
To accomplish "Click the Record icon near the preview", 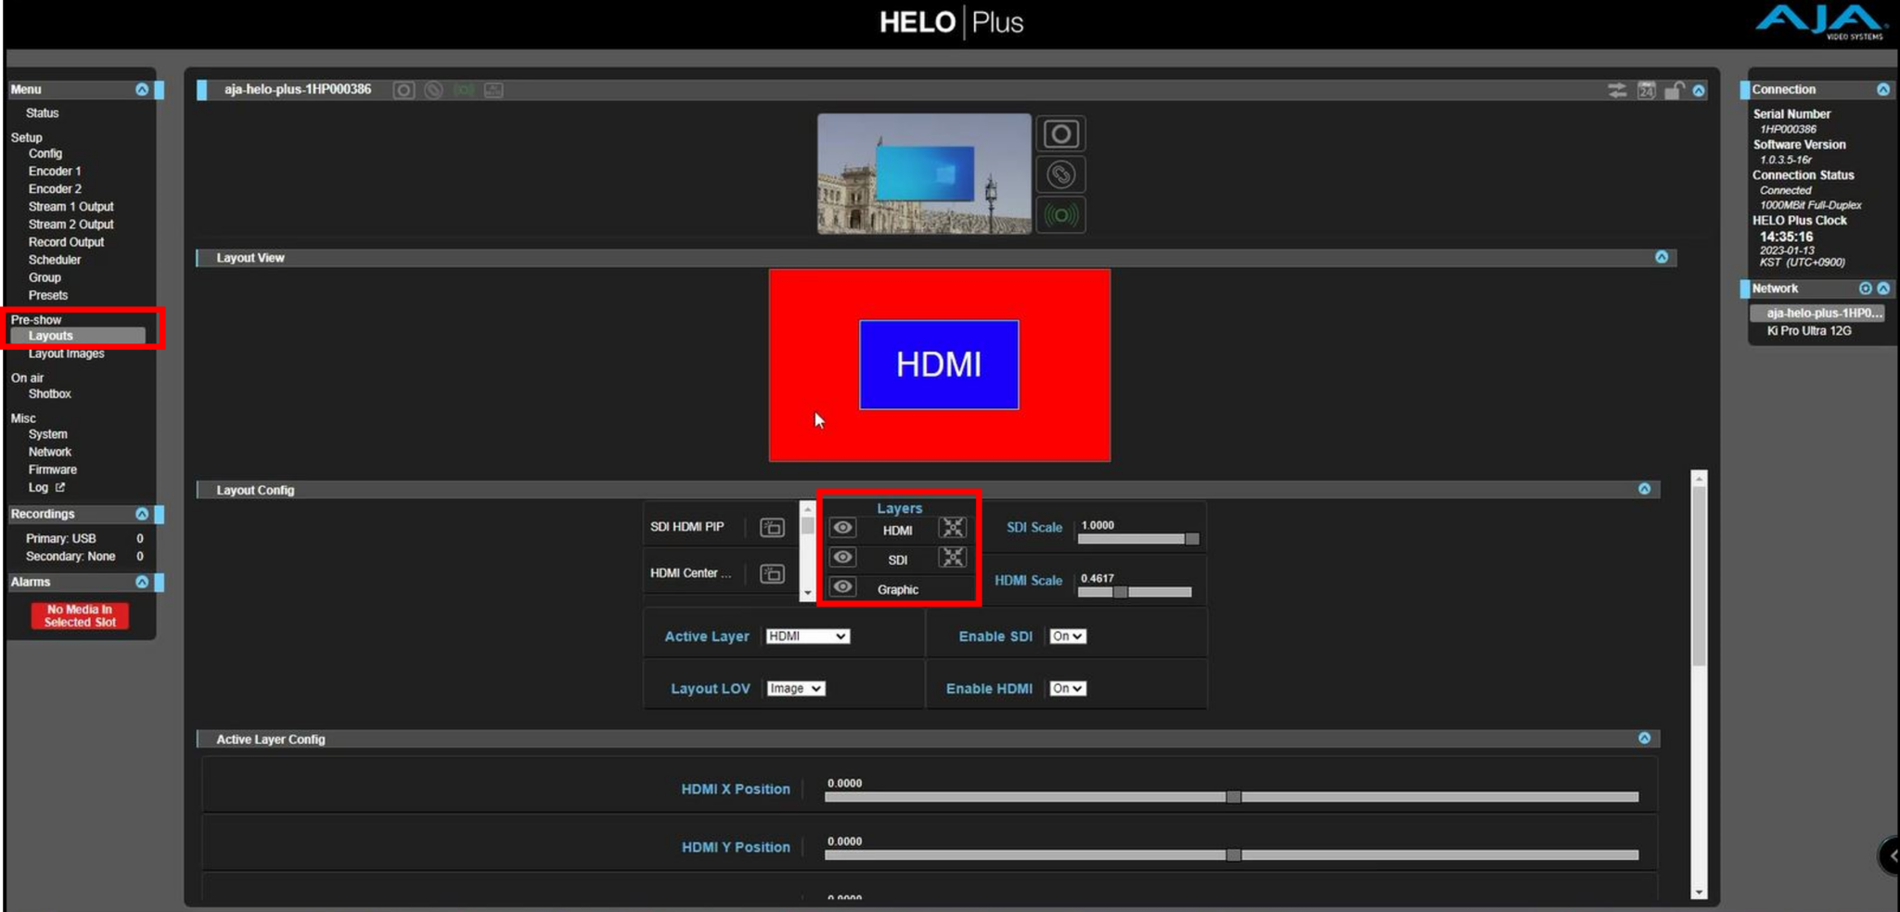I will click(1060, 133).
